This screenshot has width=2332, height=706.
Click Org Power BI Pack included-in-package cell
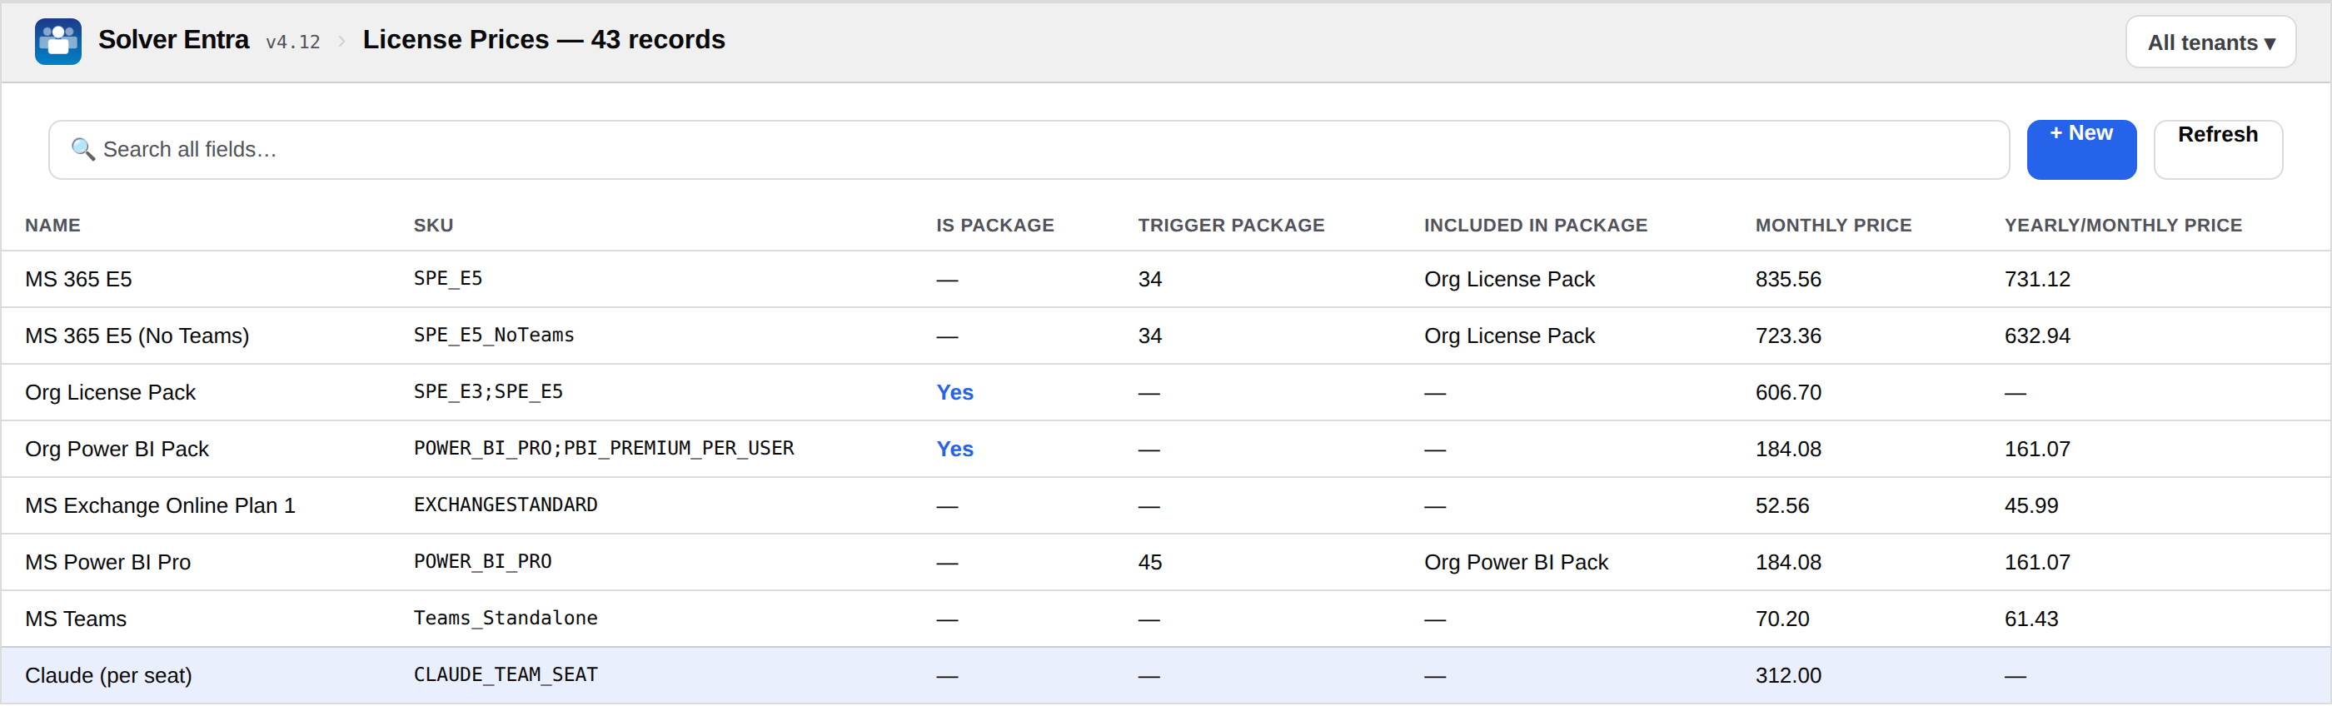1516,563
